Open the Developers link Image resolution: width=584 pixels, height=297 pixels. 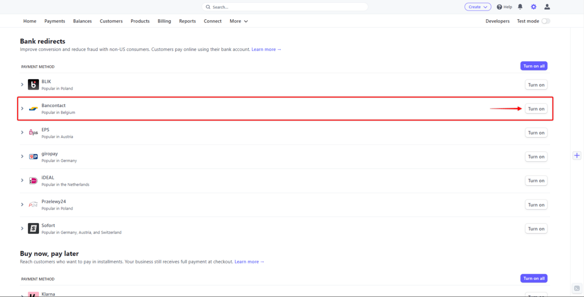[x=498, y=21]
